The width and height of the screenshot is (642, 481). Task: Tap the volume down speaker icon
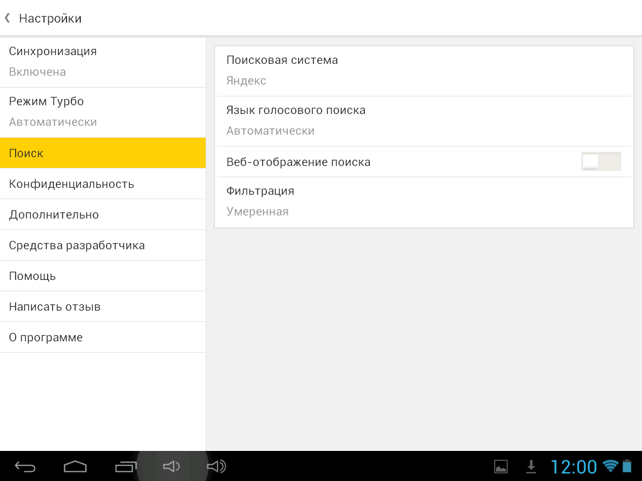(171, 466)
